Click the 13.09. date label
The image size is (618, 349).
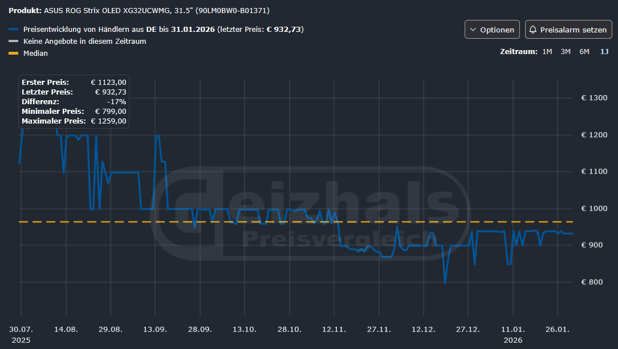click(x=155, y=329)
